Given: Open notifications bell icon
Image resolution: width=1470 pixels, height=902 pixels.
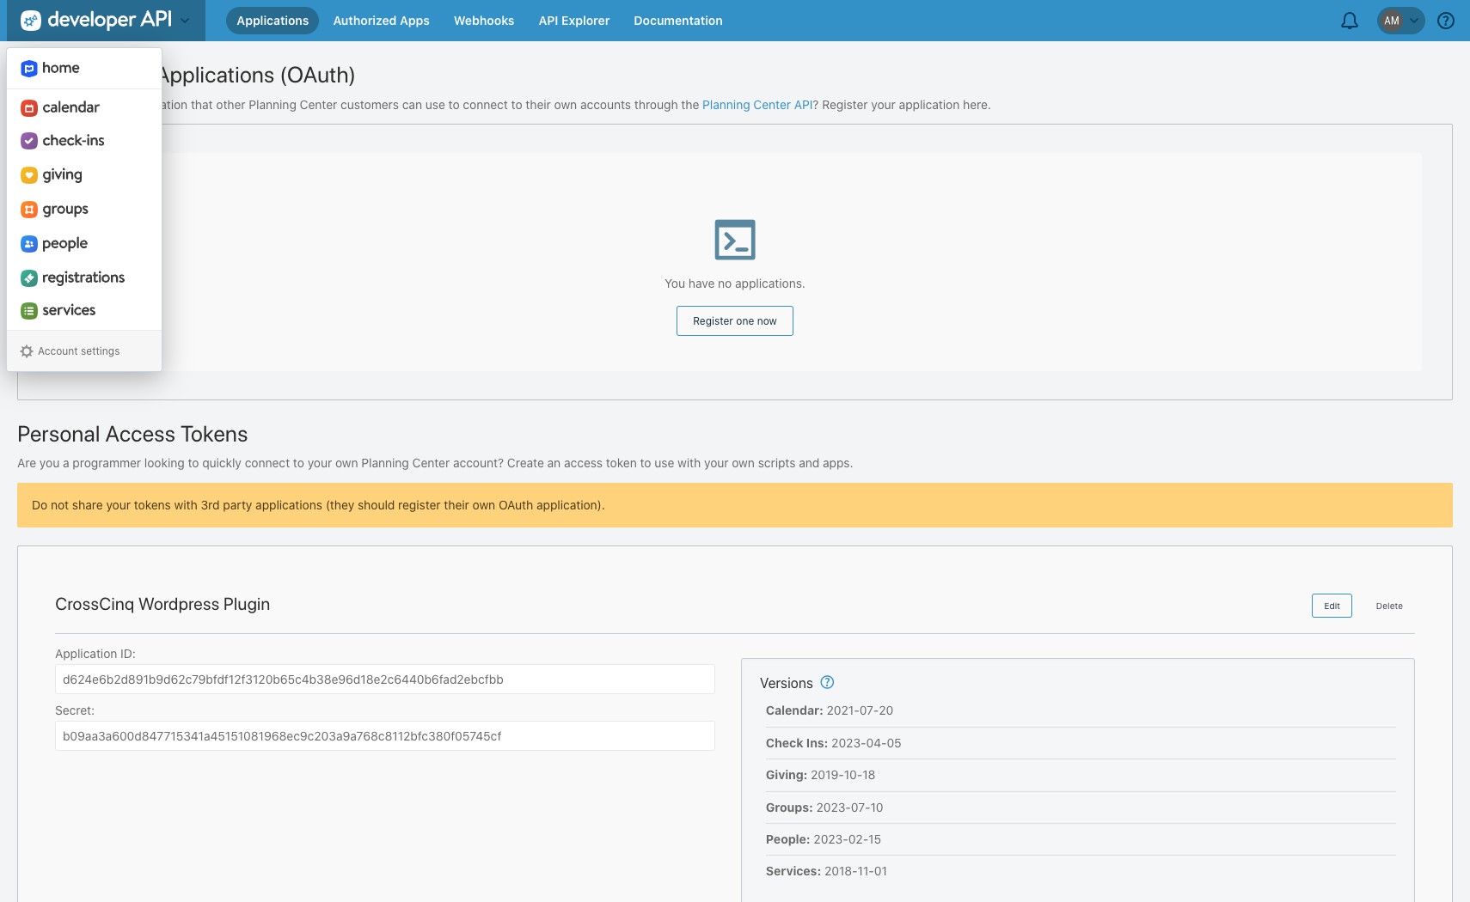Looking at the screenshot, I should (1350, 21).
